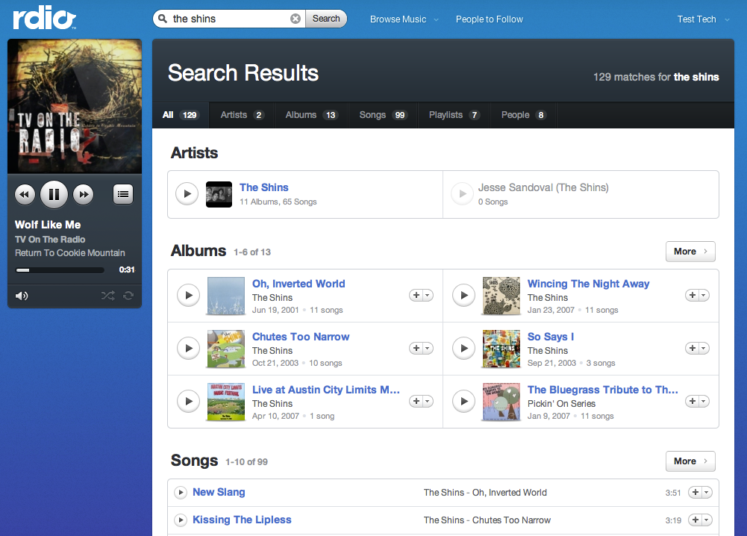This screenshot has height=536, width=747.
Task: Open the play queue list icon
Action: click(123, 194)
